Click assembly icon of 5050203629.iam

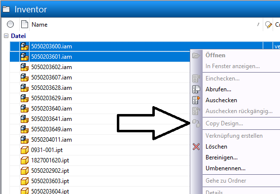click(x=25, y=98)
